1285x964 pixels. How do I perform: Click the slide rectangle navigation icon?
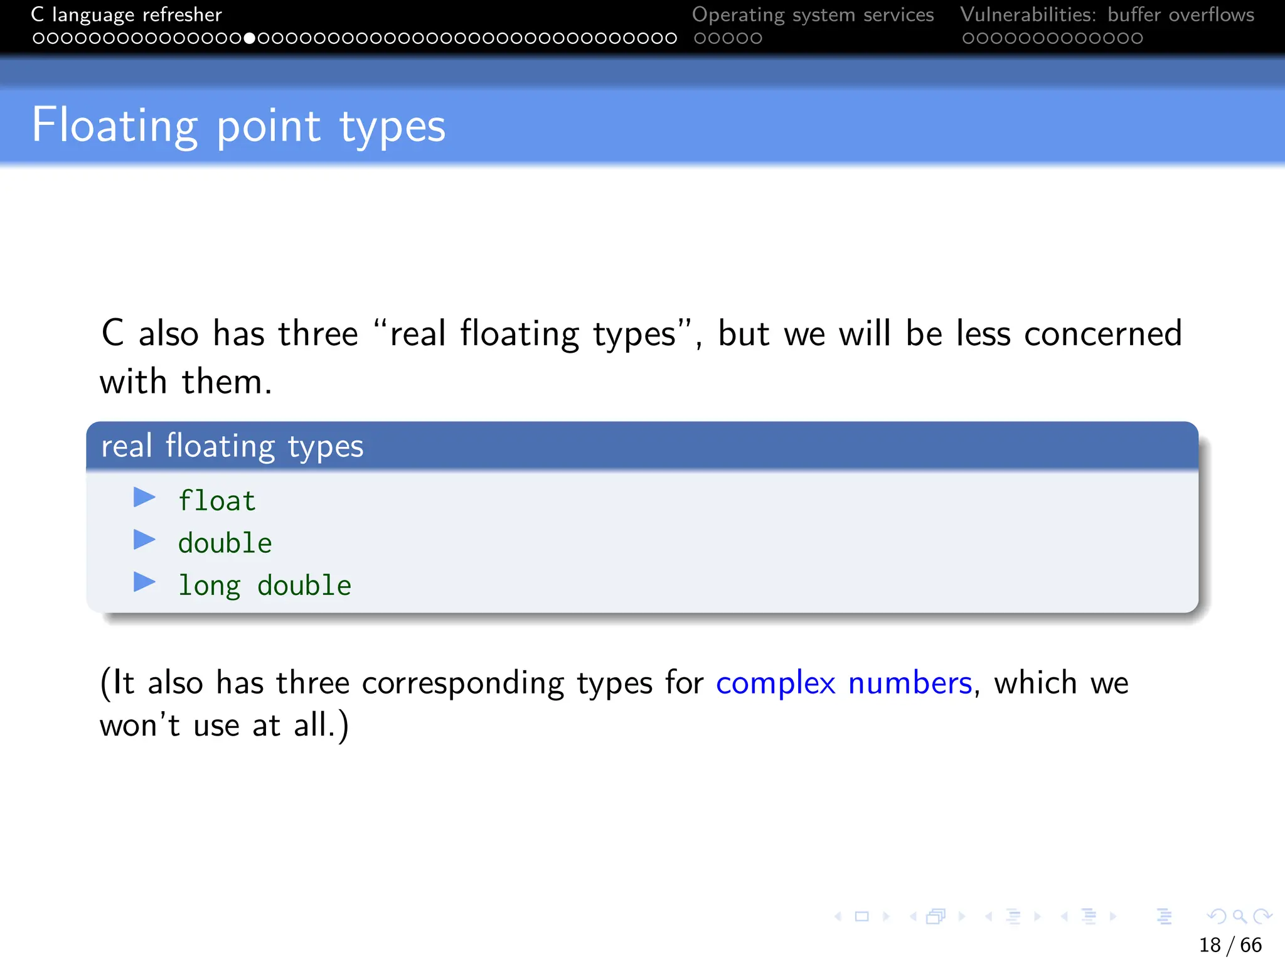862,917
